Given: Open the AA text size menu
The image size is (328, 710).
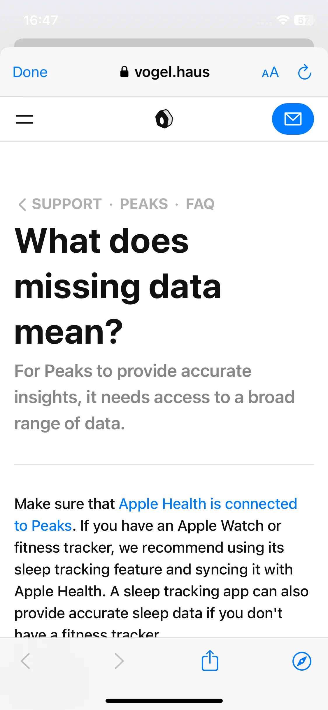Looking at the screenshot, I should [270, 72].
